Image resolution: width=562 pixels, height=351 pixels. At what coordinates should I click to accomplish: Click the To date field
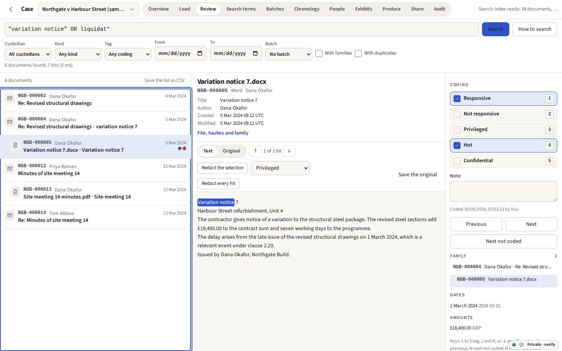(x=236, y=53)
